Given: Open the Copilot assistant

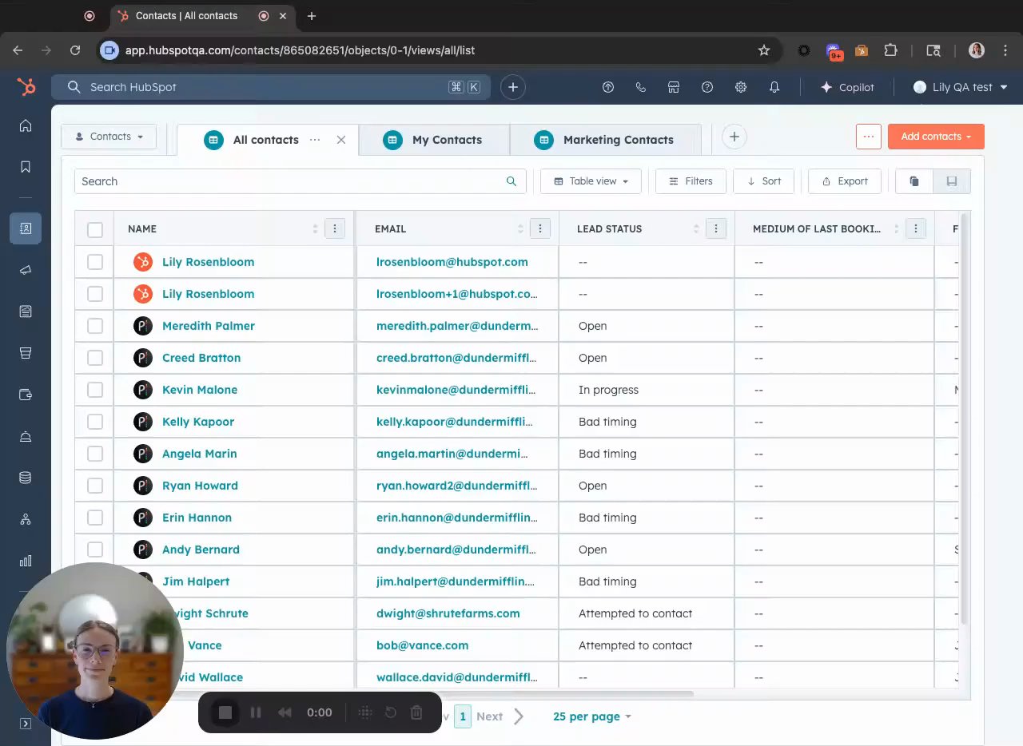Looking at the screenshot, I should (847, 87).
